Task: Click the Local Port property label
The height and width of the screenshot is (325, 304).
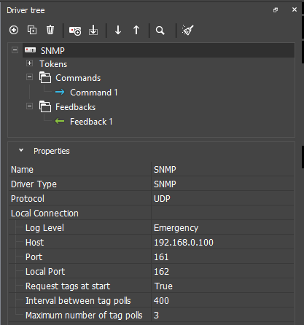Action: tap(45, 272)
